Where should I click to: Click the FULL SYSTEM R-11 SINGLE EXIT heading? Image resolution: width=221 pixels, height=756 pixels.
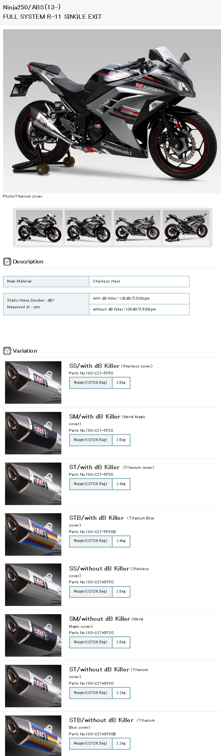pyautogui.click(x=52, y=17)
